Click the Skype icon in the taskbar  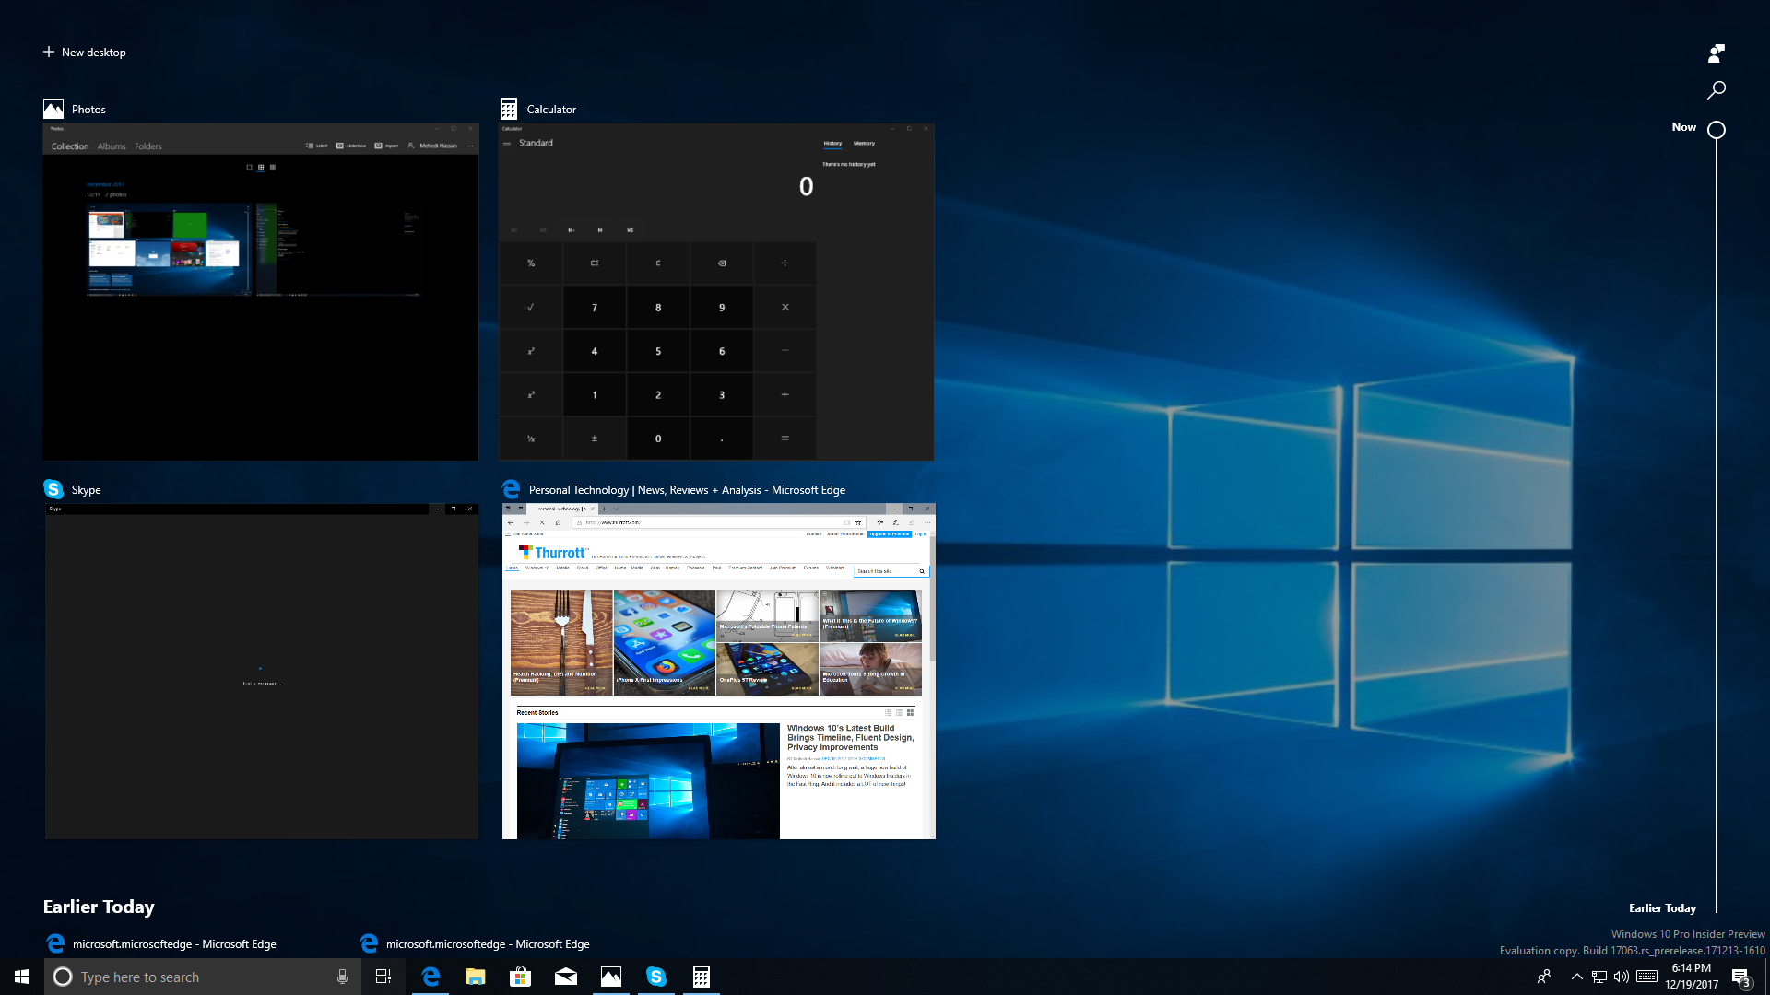(x=655, y=977)
